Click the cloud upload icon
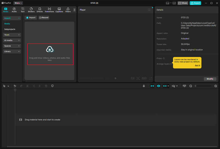220x149 pixels. click(x=49, y=49)
